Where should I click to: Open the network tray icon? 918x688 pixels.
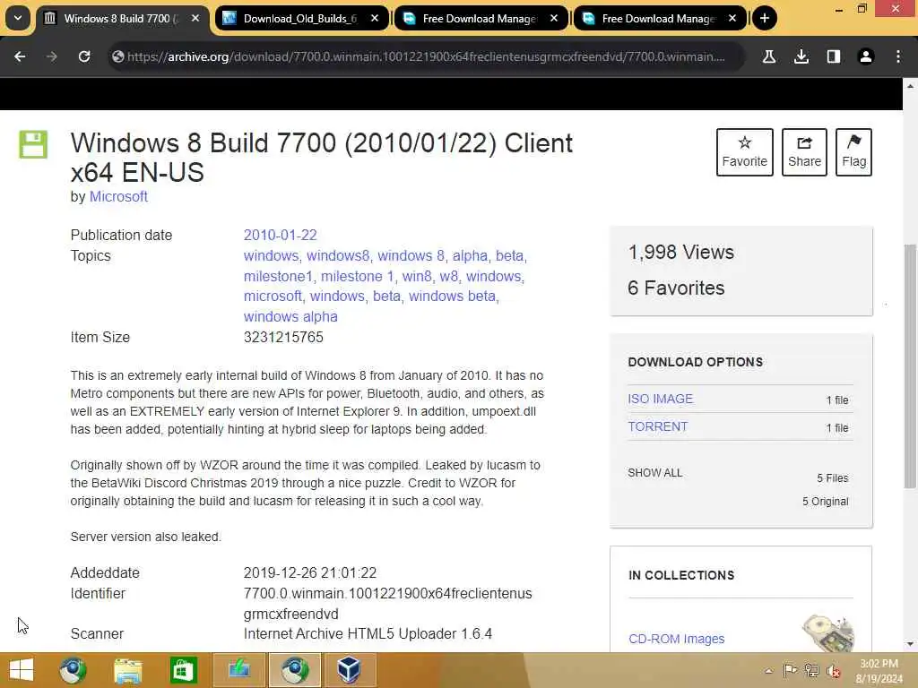pyautogui.click(x=812, y=671)
